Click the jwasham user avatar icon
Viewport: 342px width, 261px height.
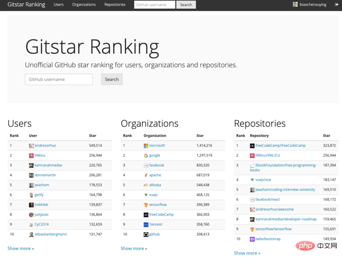point(31,185)
